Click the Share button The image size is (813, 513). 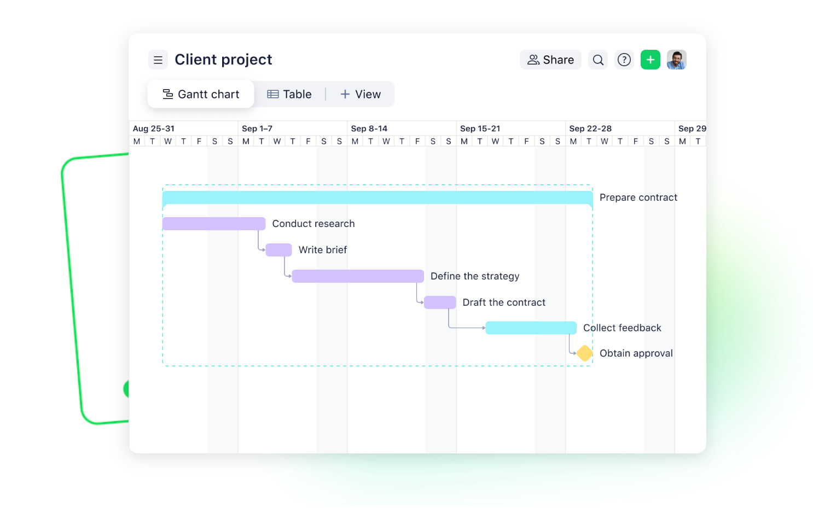[x=550, y=60]
